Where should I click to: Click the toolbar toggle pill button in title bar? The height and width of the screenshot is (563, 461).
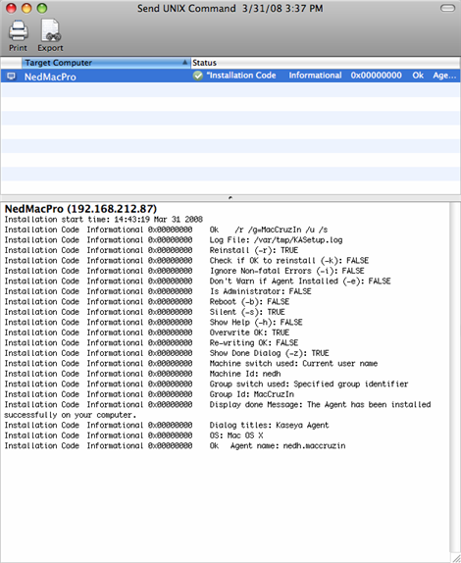click(x=447, y=8)
